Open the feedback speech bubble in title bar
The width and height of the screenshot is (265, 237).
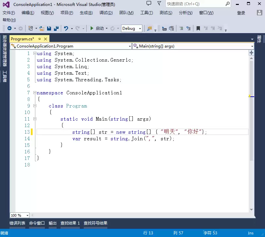pos(149,3)
